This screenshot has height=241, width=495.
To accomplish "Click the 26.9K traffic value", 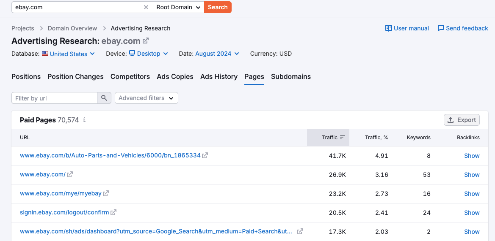I will click(337, 175).
